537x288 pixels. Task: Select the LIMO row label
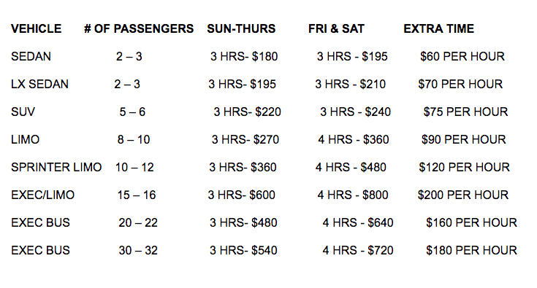(x=26, y=139)
